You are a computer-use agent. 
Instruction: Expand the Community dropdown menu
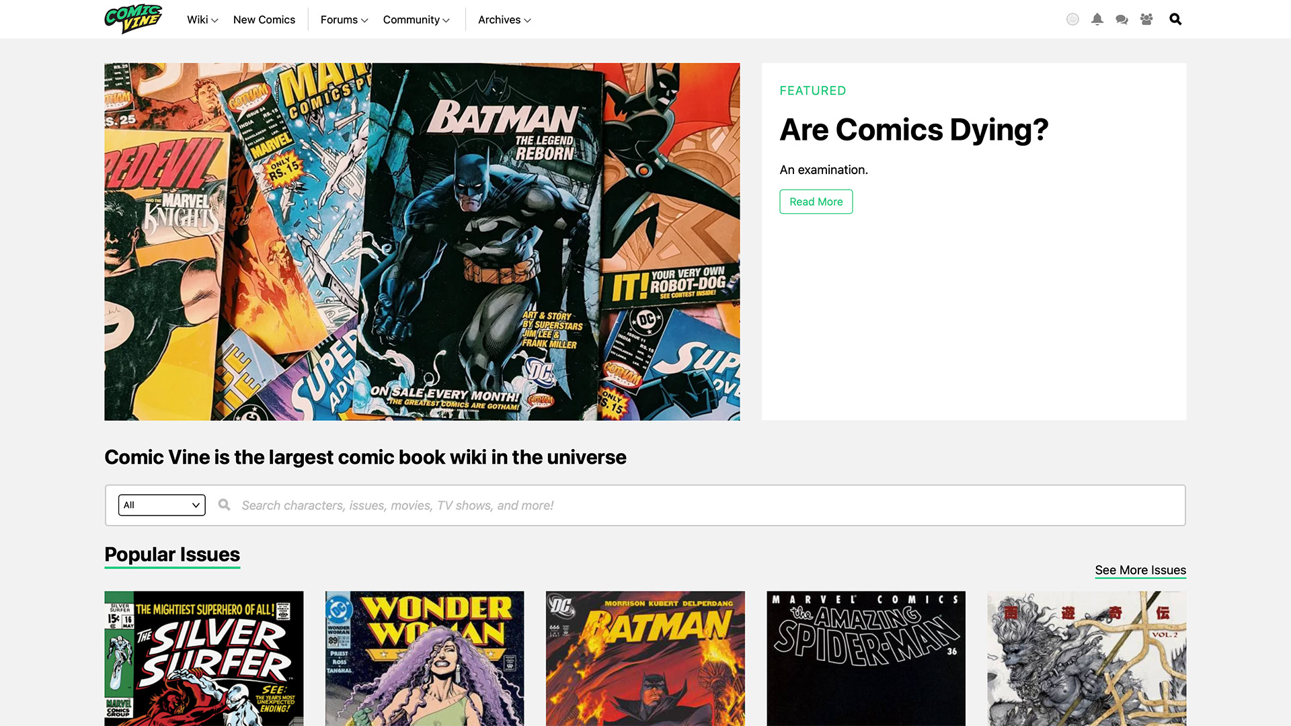point(416,19)
